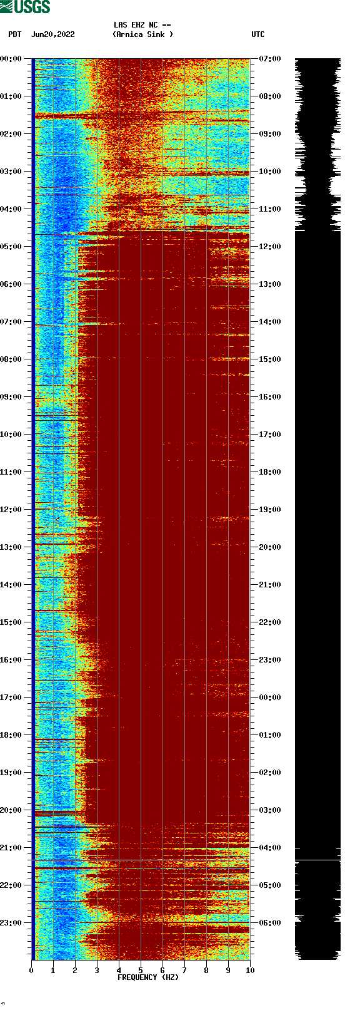The width and height of the screenshot is (345, 1010).
Task: Click the 16:00 PDT time label
Action: pos(11,660)
